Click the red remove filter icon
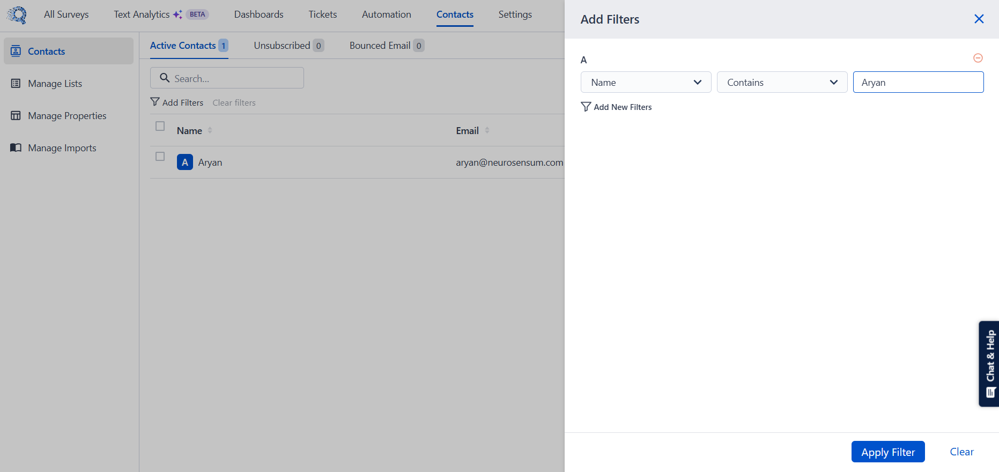999x472 pixels. click(x=978, y=58)
